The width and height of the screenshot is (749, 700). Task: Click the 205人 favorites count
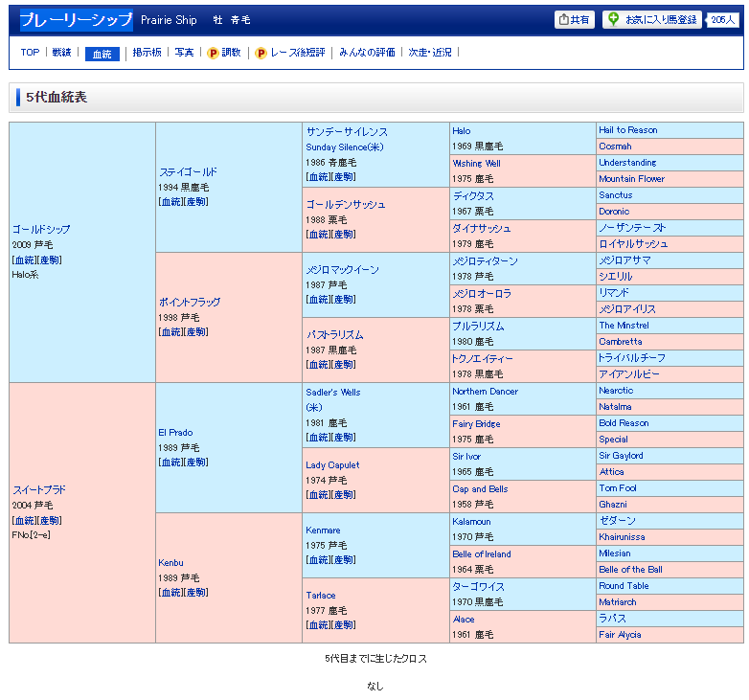(x=723, y=19)
